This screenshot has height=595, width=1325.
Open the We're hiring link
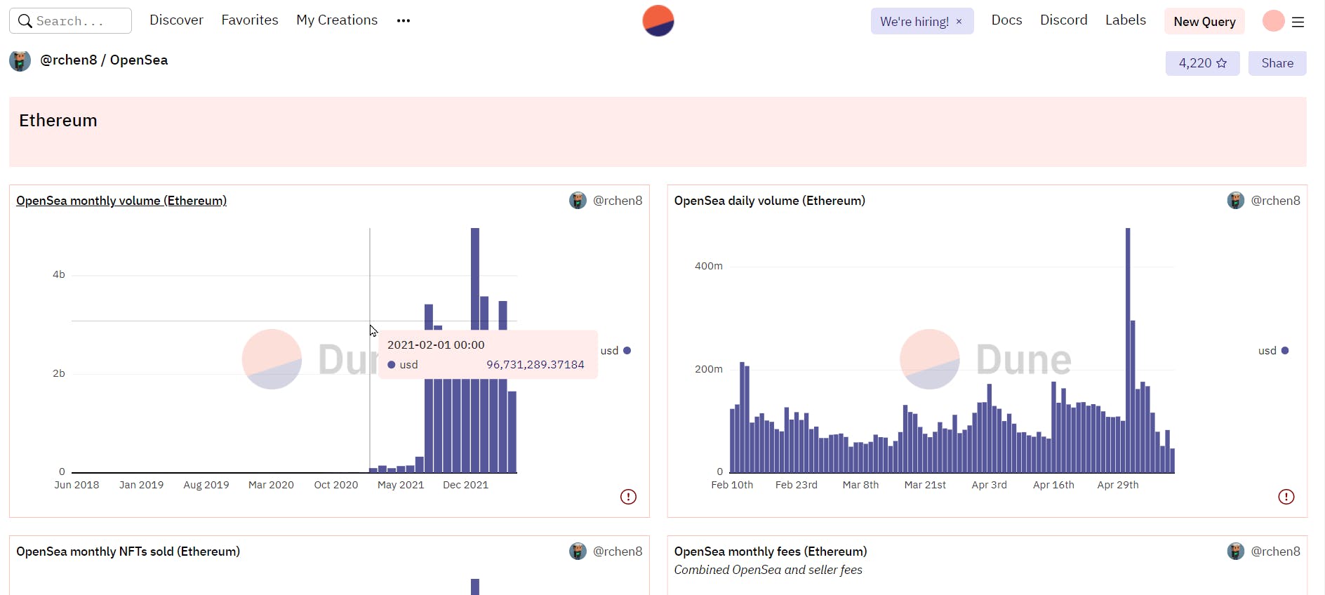pyautogui.click(x=914, y=22)
